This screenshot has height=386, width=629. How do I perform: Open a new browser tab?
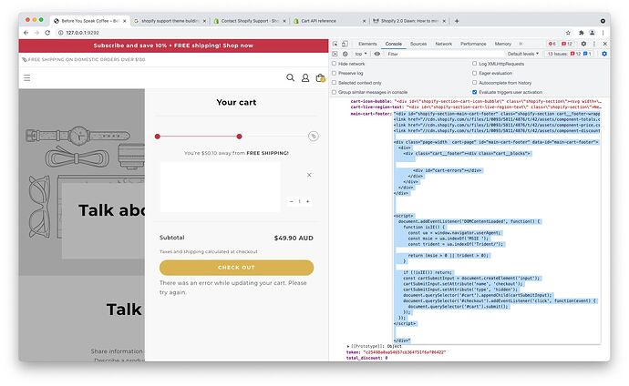click(457, 21)
